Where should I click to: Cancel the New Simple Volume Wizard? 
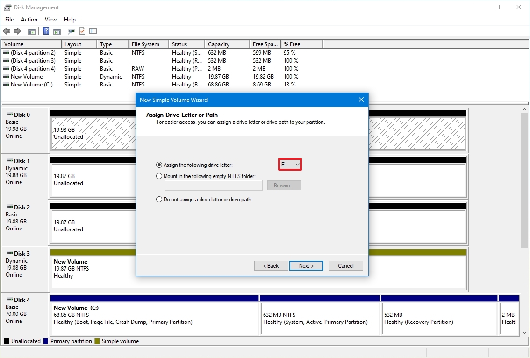click(346, 265)
